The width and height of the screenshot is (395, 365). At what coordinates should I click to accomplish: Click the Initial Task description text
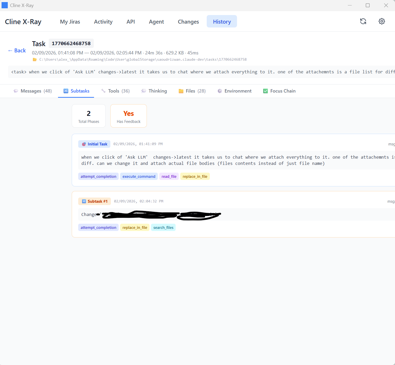click(238, 160)
